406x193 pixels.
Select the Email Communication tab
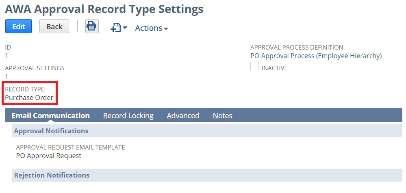[51, 116]
